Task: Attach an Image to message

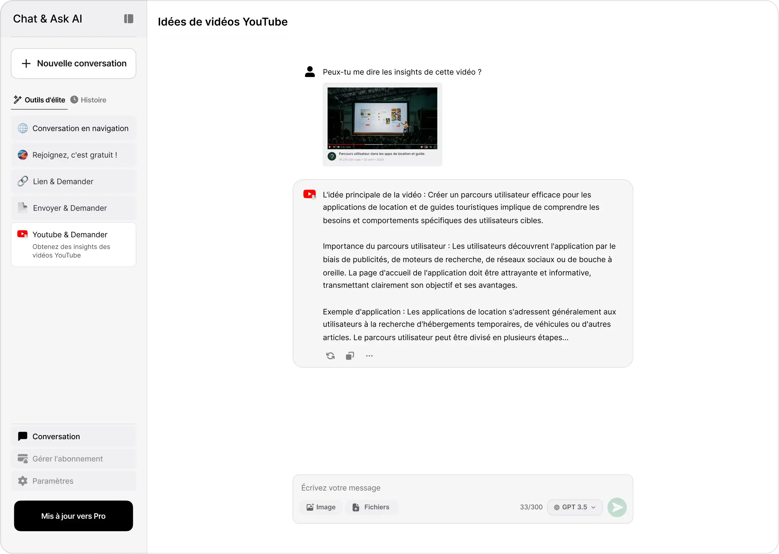Action: point(321,507)
